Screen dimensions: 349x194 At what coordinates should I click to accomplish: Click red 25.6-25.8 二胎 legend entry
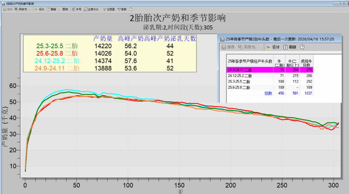57,53
